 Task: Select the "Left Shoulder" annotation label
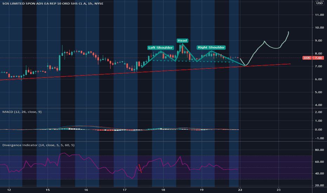point(160,48)
